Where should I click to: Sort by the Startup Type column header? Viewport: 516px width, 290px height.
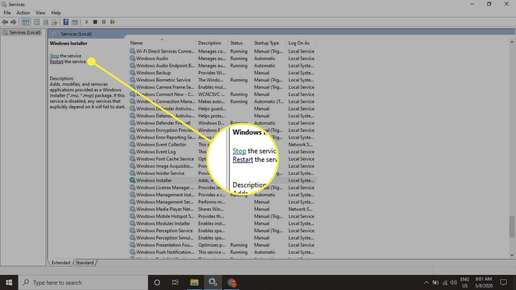point(269,43)
